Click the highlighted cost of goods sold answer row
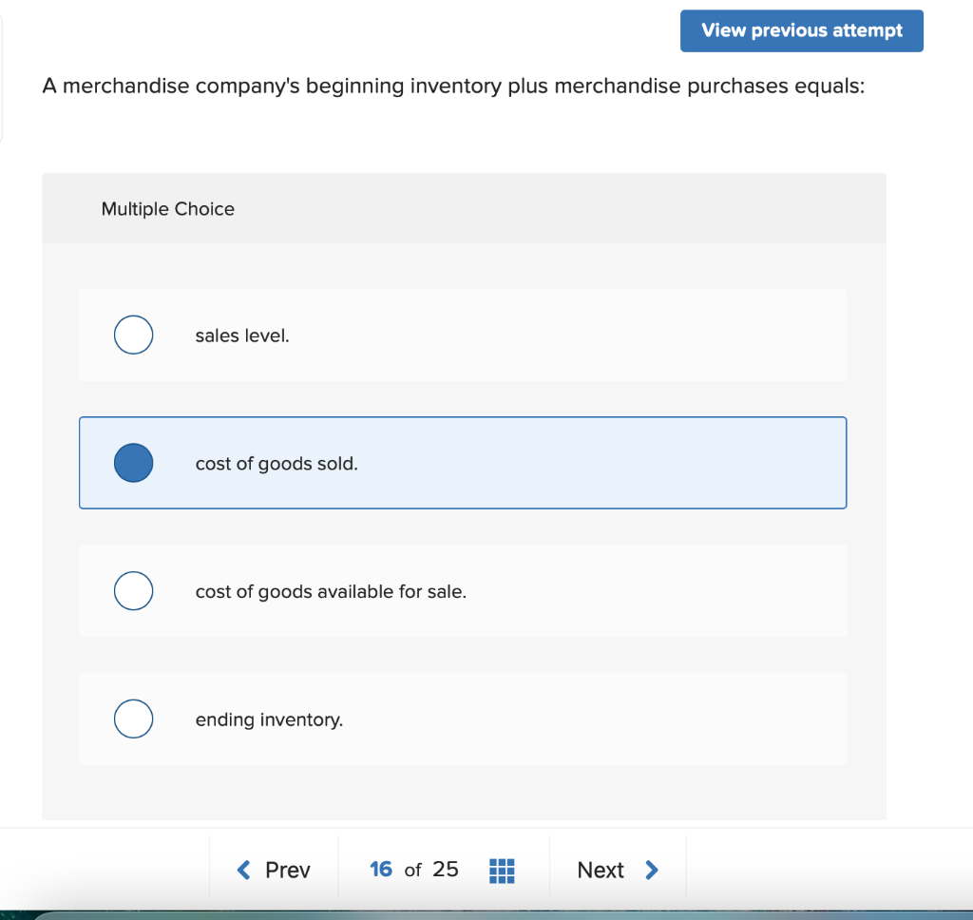Viewport: 973px width, 920px height. tap(463, 463)
